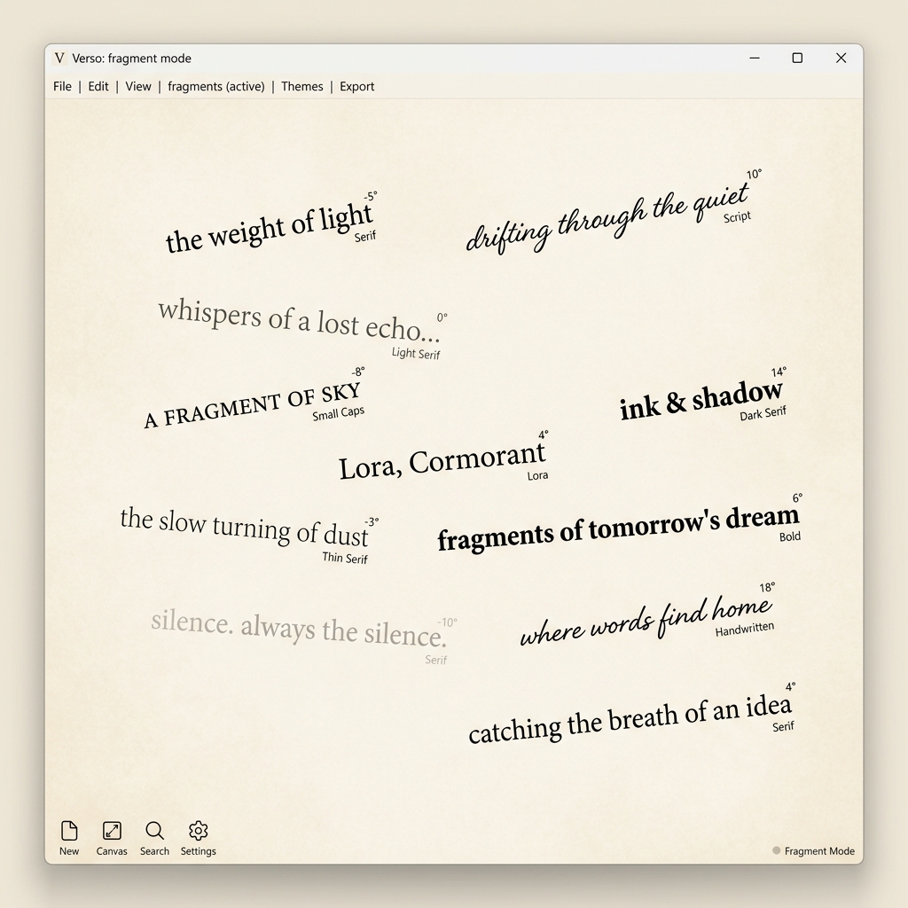Click the -8° rotation value
908x908 pixels.
(358, 372)
